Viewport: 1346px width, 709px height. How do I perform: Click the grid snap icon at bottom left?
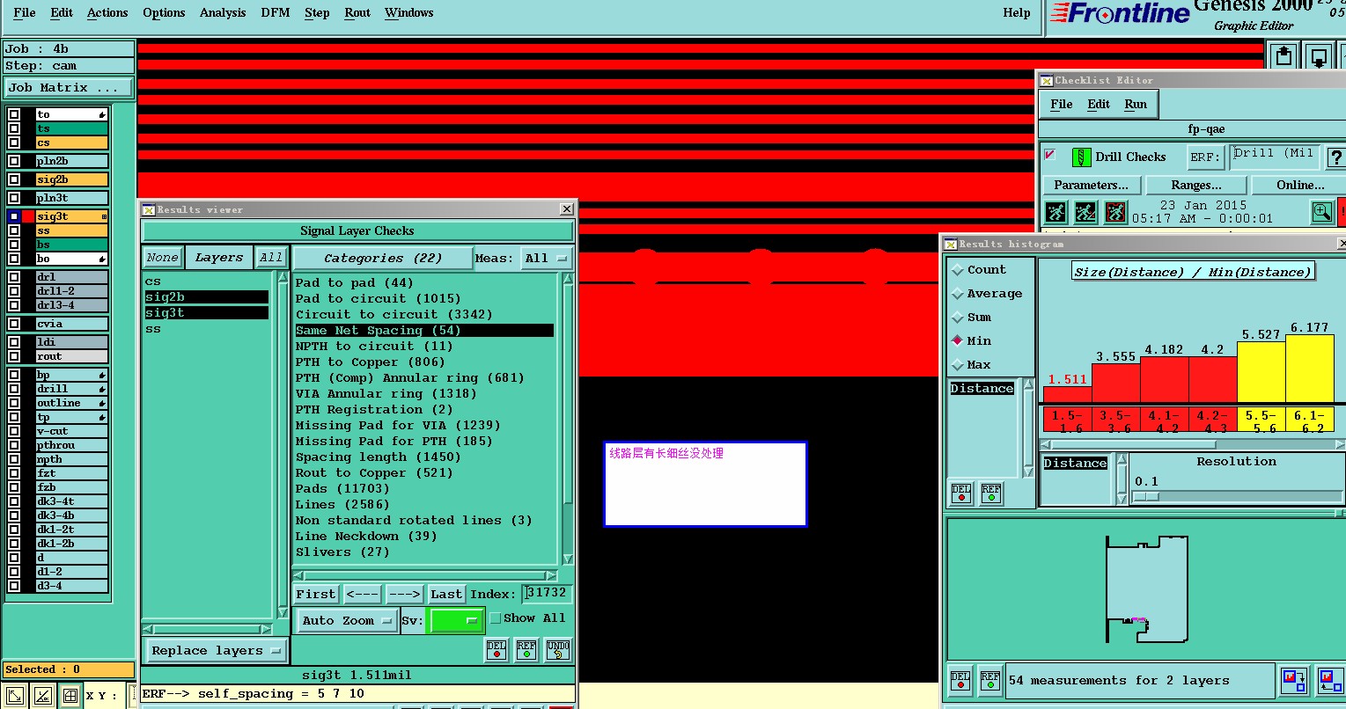tap(71, 696)
